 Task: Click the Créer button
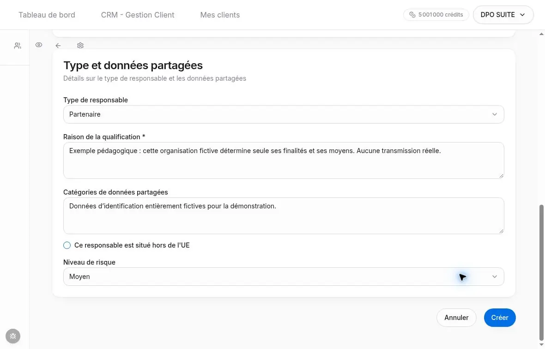pyautogui.click(x=499, y=318)
